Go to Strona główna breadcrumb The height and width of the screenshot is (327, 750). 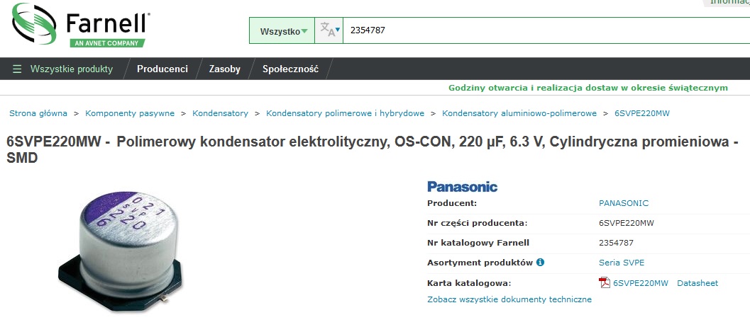pyautogui.click(x=38, y=113)
